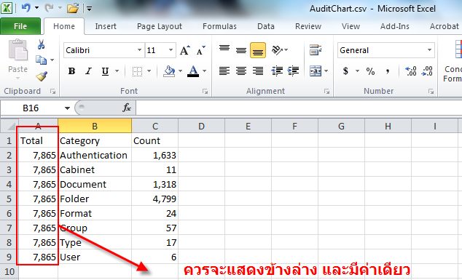
Task: Toggle Align Text Left
Action: 224,71
